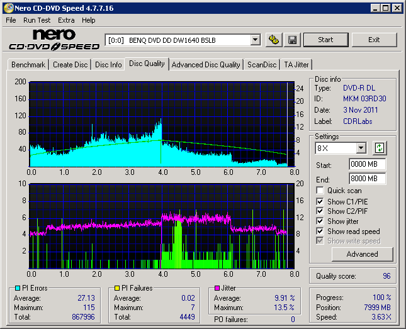The image size is (406, 329).
Task: Click the yellow PI Failures legend square
Action: pyautogui.click(x=117, y=288)
